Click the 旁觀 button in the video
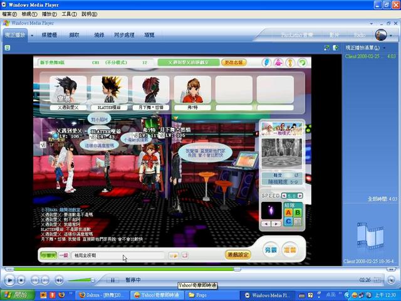This screenshot has width=401, height=301. click(271, 250)
